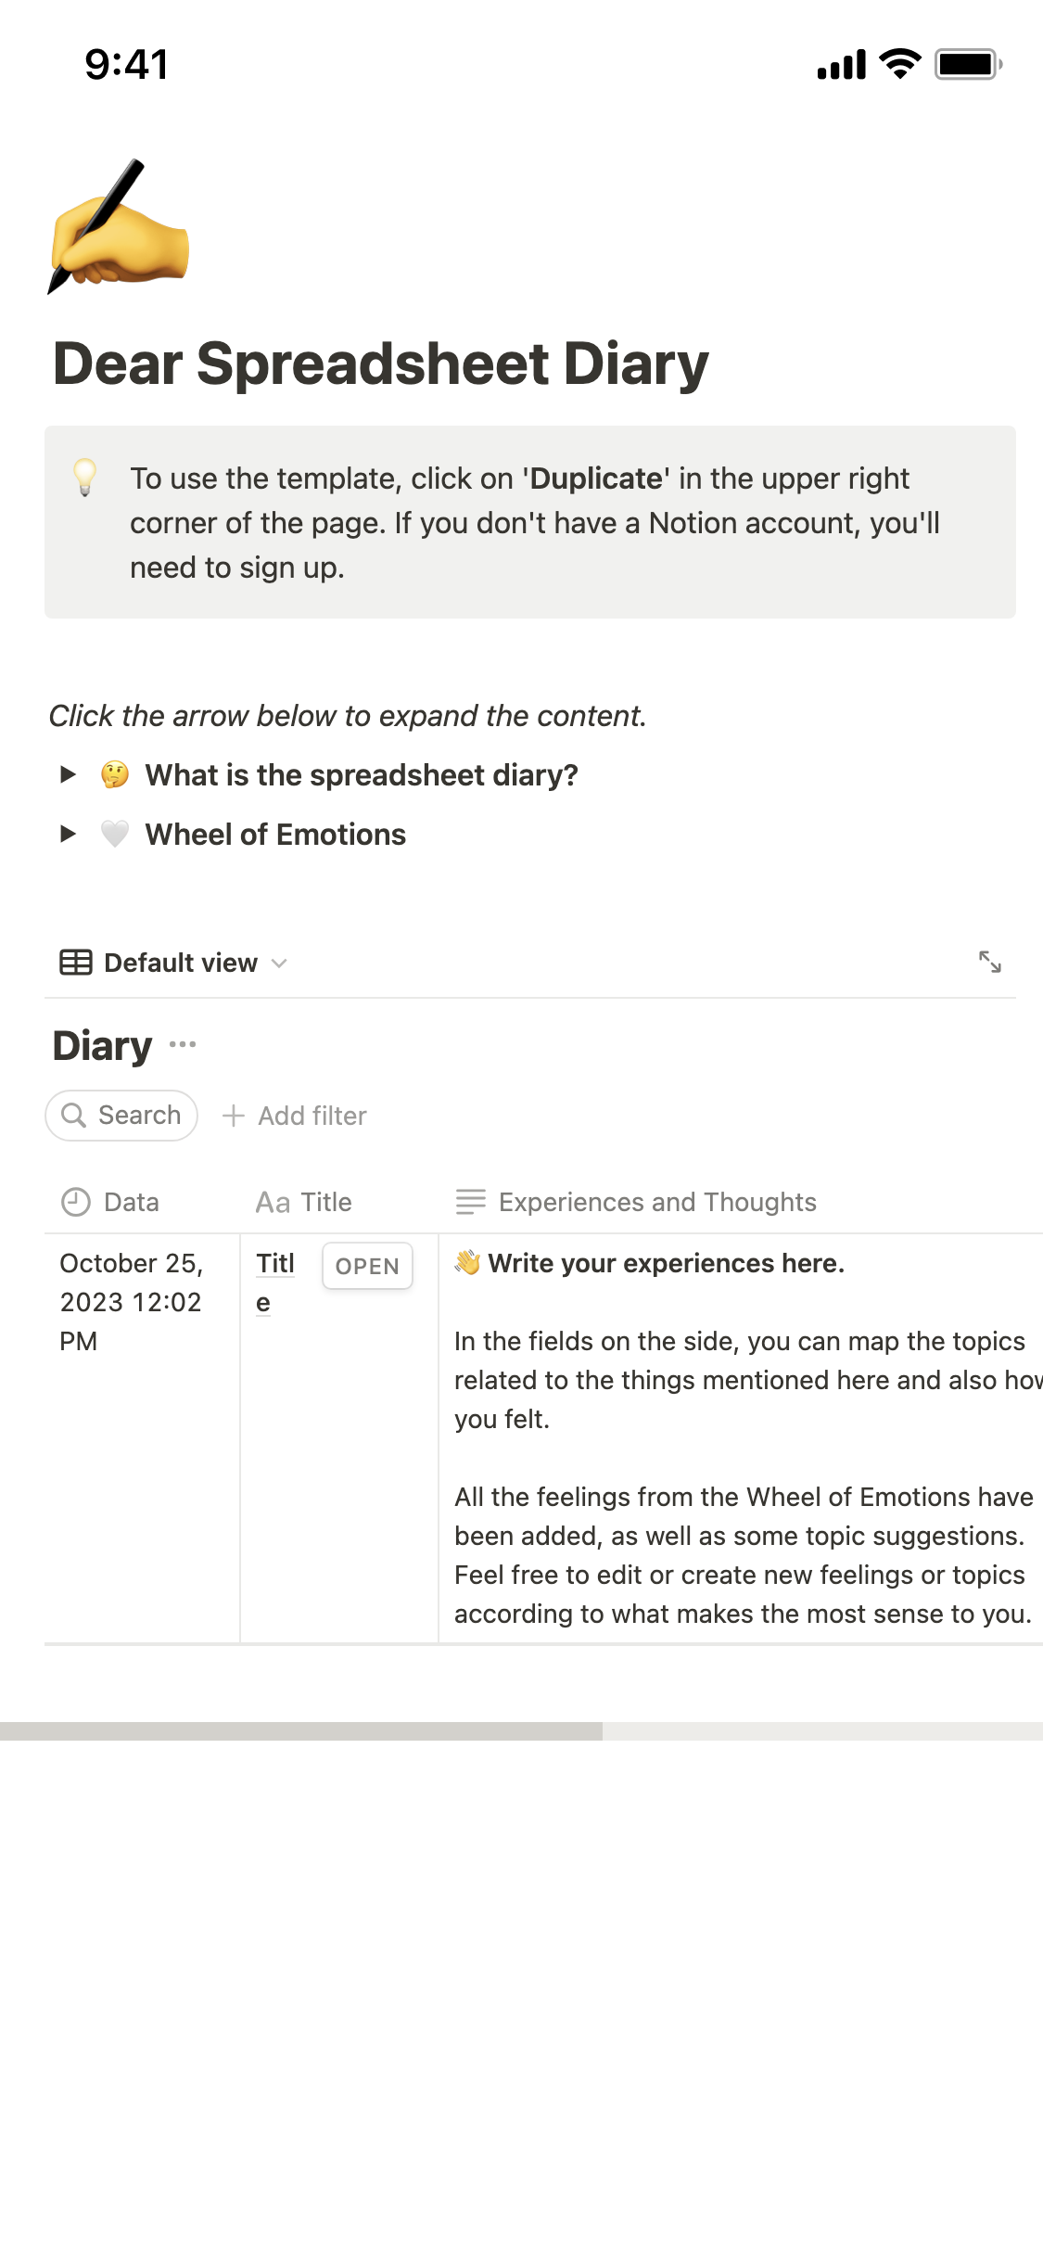Viewport: 1043px width, 2259px height.
Task: Select the Data column header label
Action: 132,1202
